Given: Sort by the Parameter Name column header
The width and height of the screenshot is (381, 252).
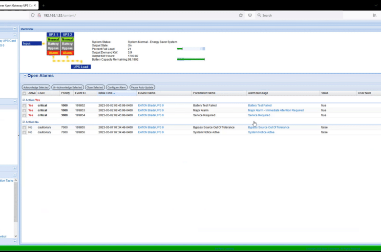Looking at the screenshot, I should 219,93.
